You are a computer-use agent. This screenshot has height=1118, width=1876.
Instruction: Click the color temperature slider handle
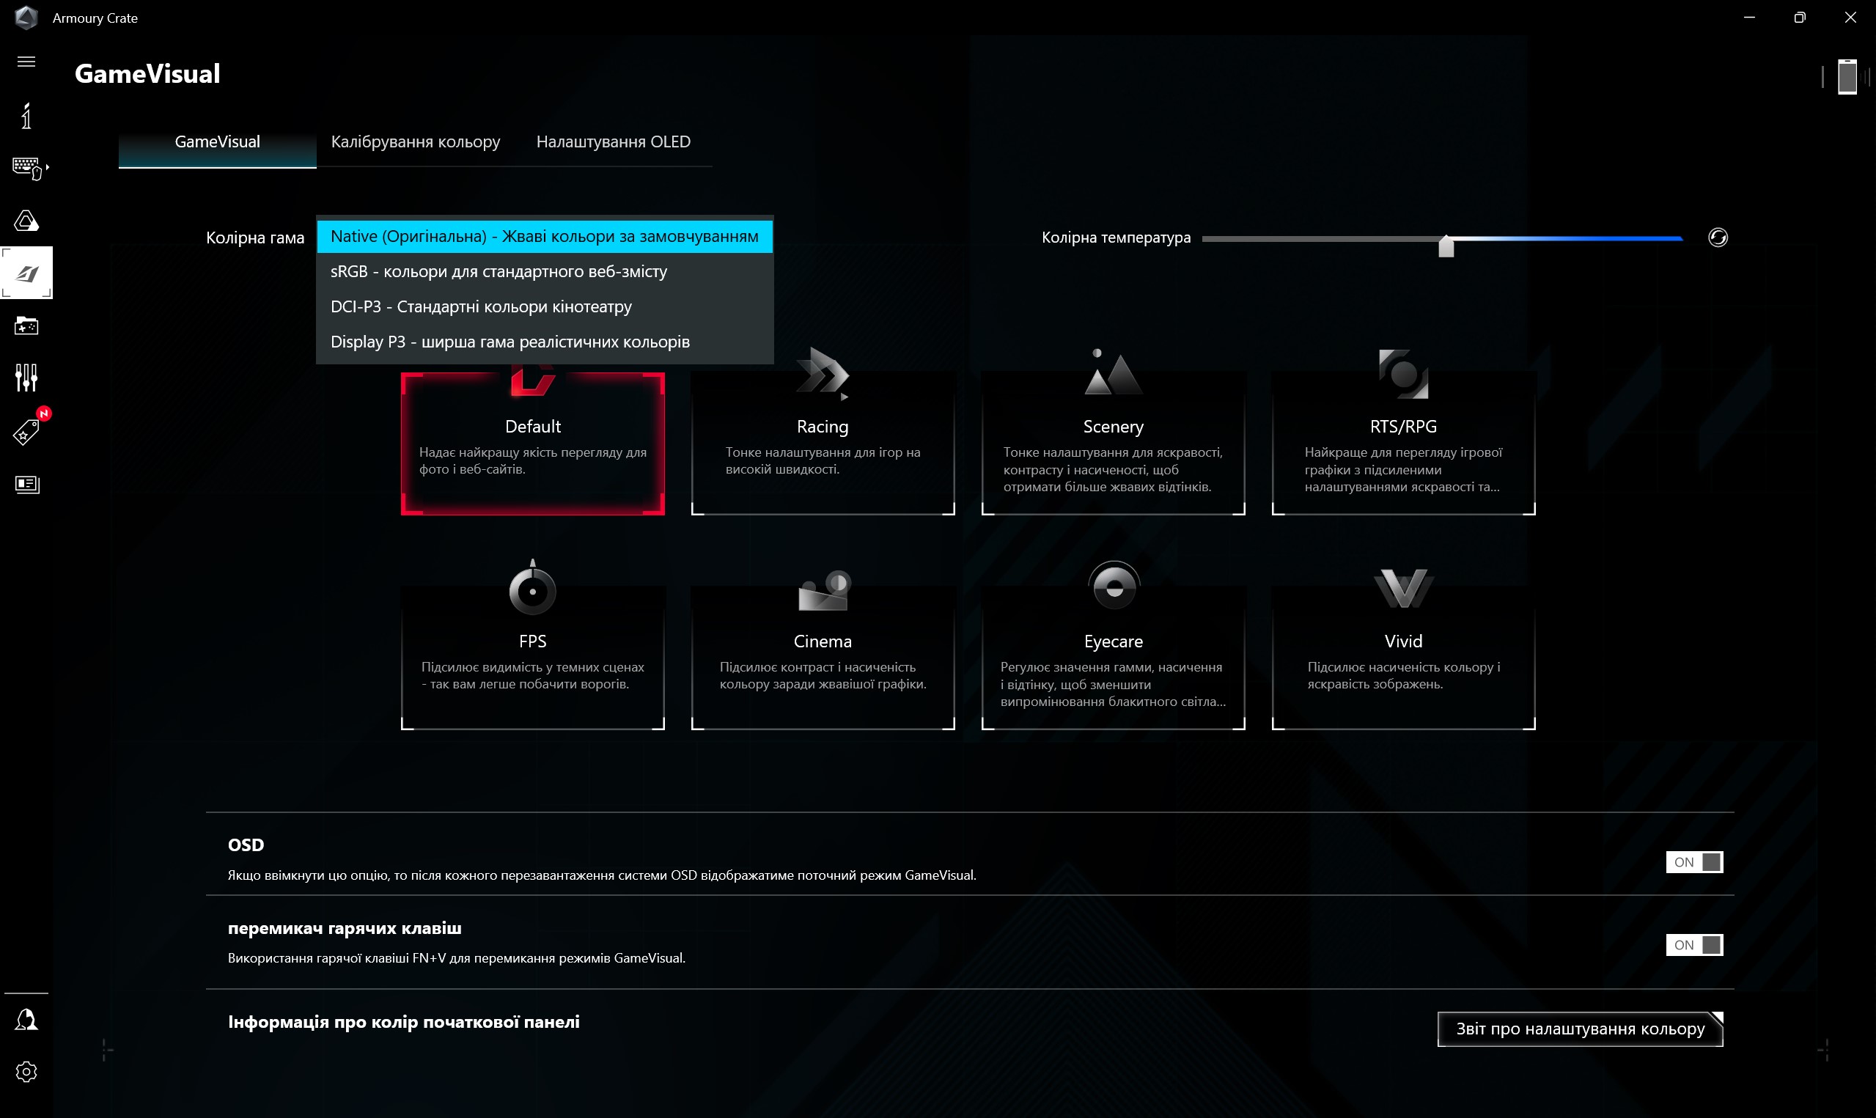(1446, 246)
